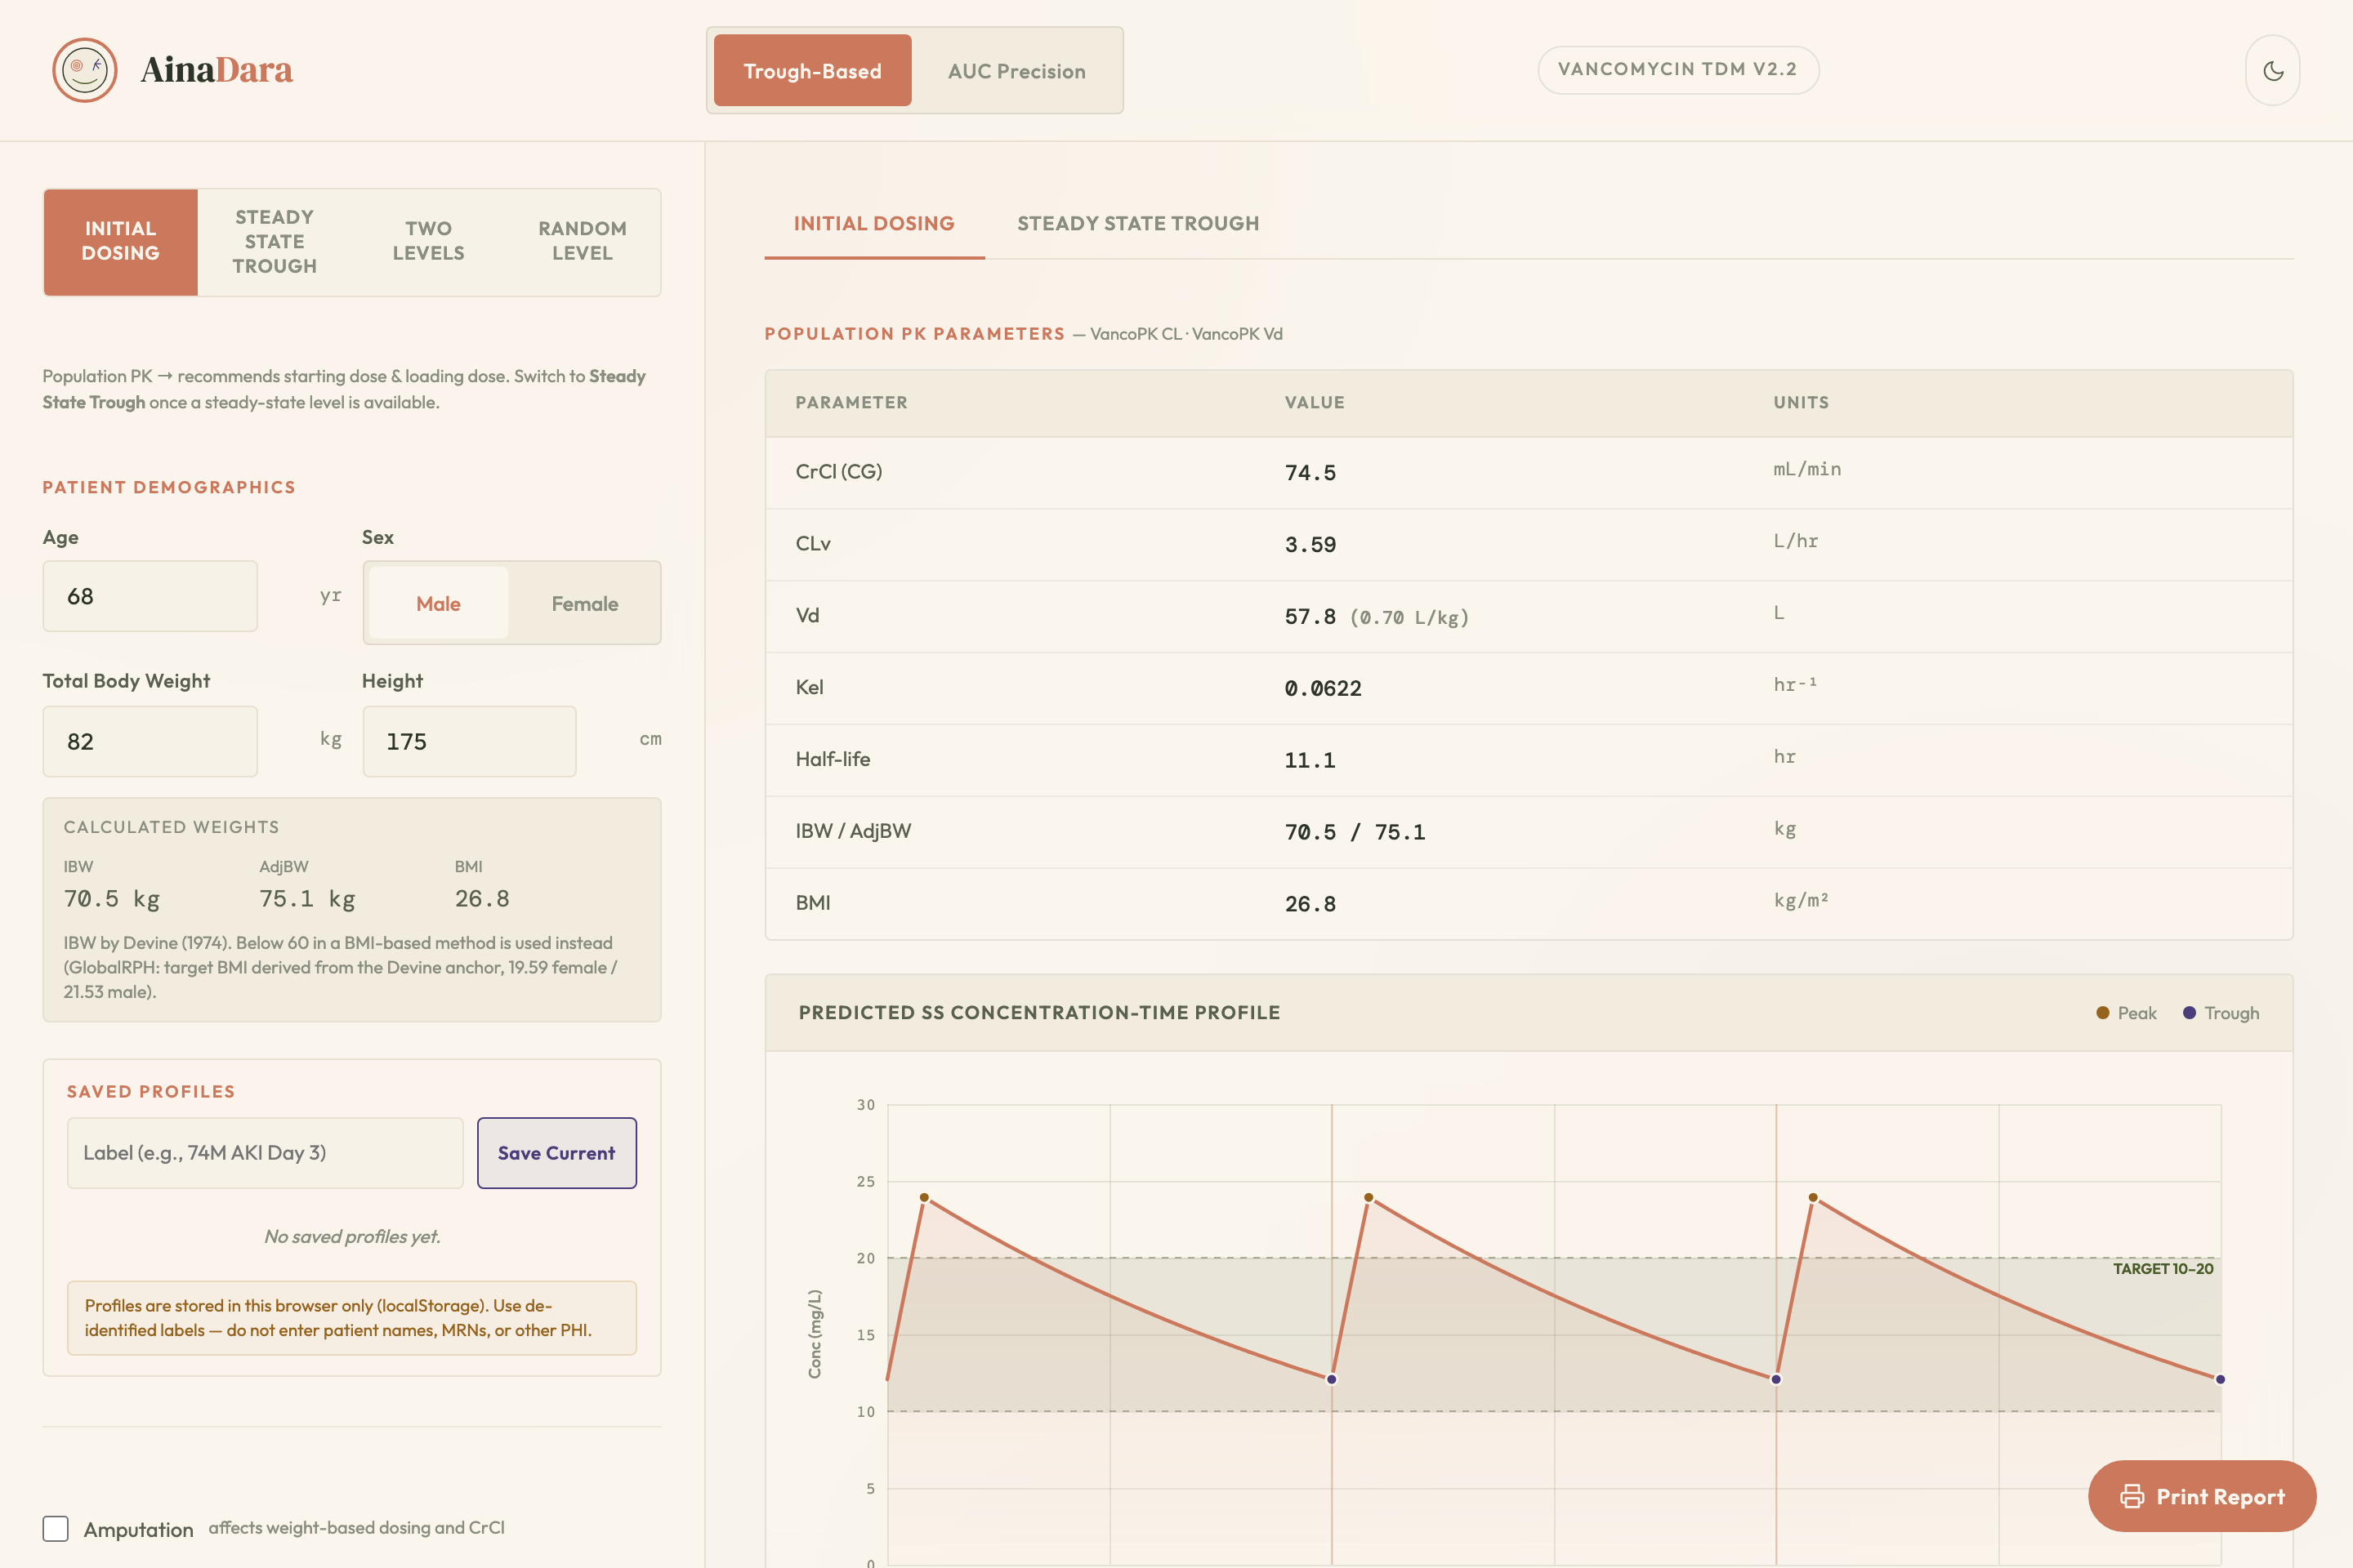Click the mL/min units cell
The height and width of the screenshot is (1568, 2353).
coord(1806,469)
